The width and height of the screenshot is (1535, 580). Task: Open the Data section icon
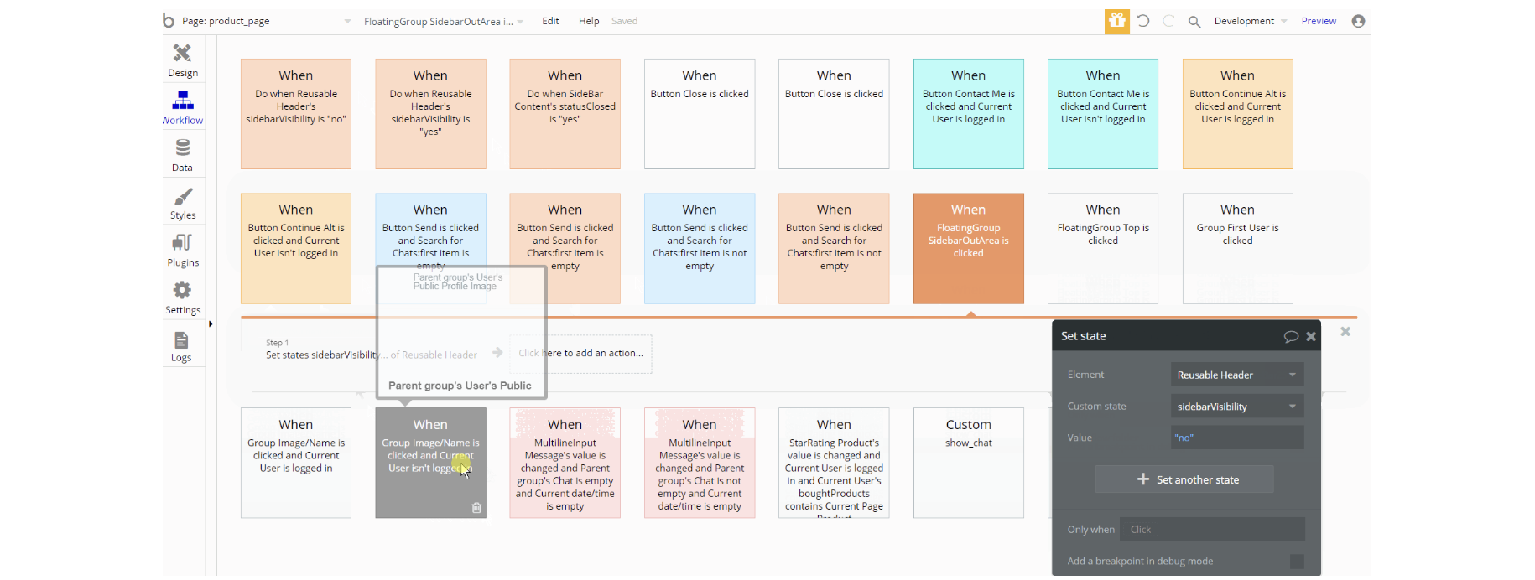(182, 155)
